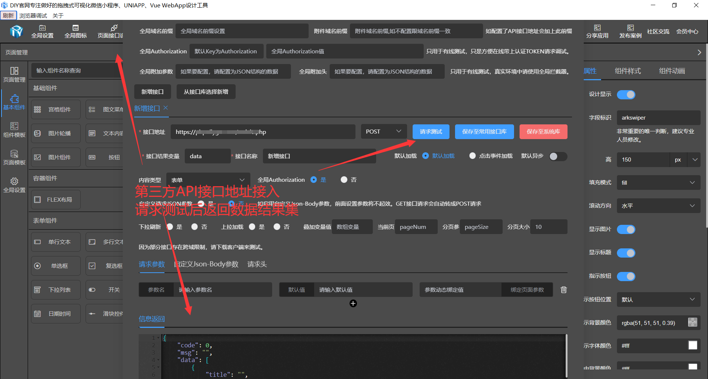Viewport: 708px width, 379px height.
Task: Toggle the 显示图片 switch
Action: click(x=626, y=229)
